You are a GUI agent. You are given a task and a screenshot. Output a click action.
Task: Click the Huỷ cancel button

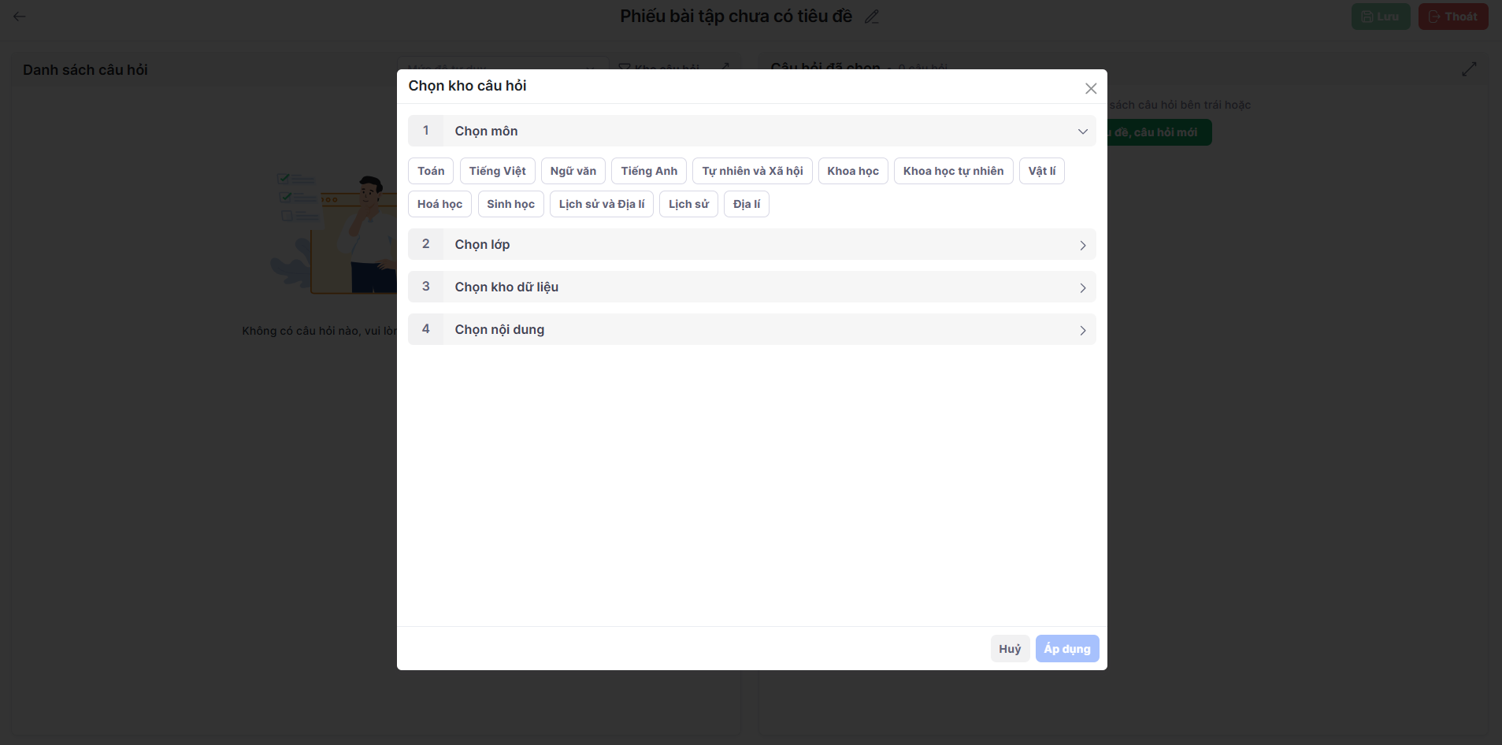[1010, 649]
